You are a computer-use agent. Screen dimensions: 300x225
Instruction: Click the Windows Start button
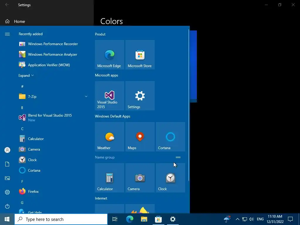7,219
